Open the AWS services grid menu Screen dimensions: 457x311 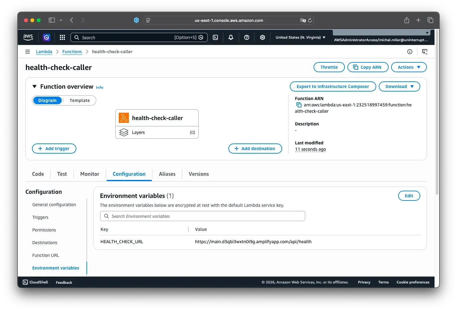pos(62,37)
